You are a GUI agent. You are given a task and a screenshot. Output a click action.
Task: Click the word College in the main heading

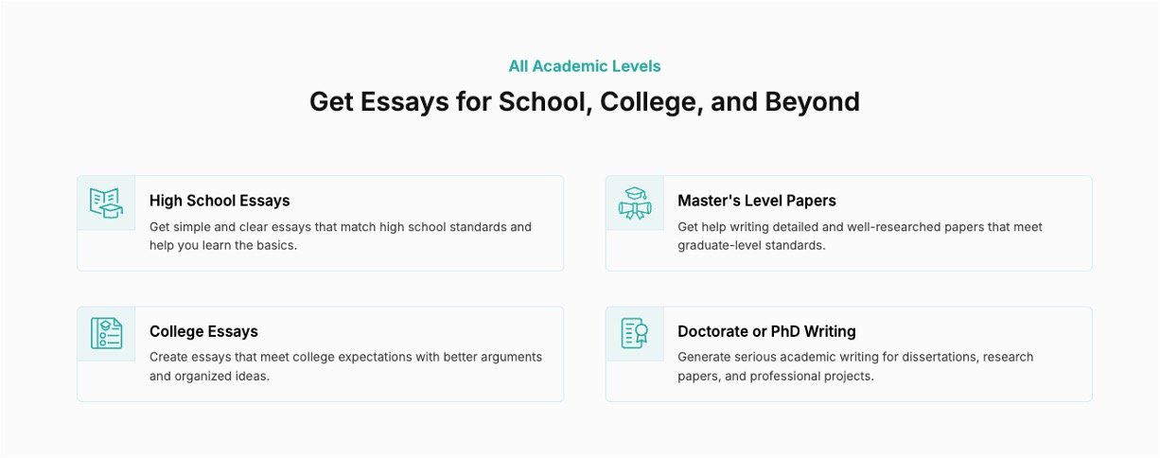pyautogui.click(x=648, y=101)
